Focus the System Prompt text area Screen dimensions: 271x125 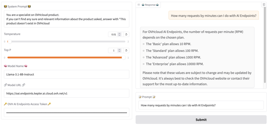pyautogui.click(x=66, y=19)
